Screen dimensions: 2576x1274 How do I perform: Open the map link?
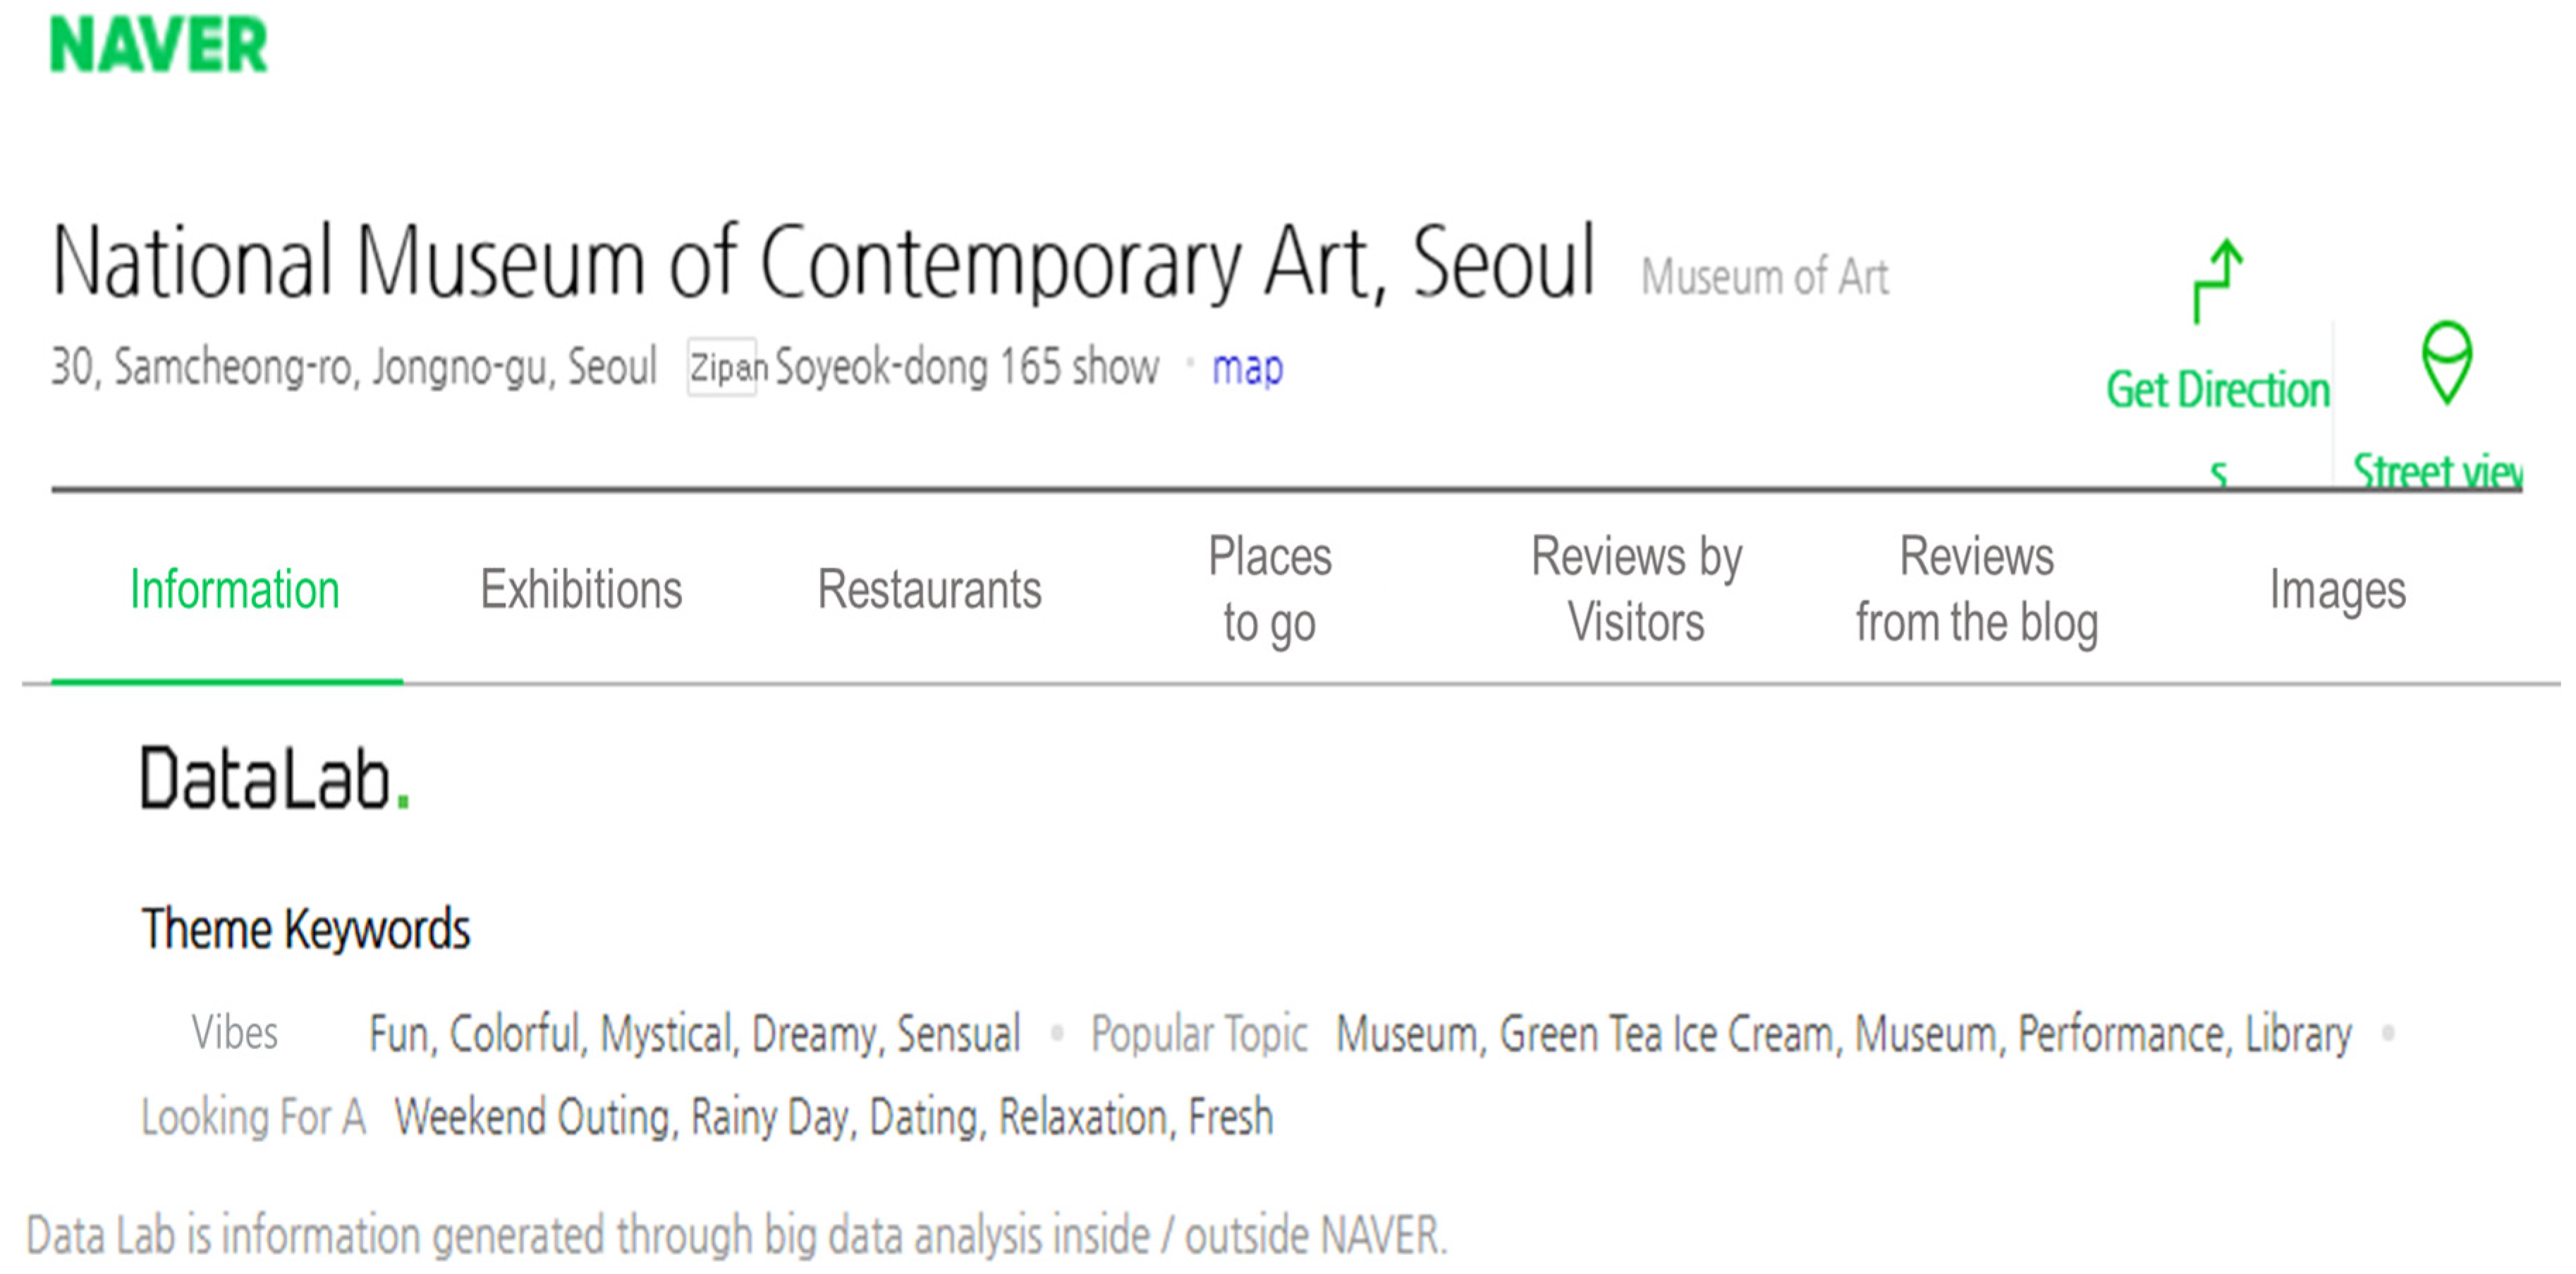coord(1247,368)
